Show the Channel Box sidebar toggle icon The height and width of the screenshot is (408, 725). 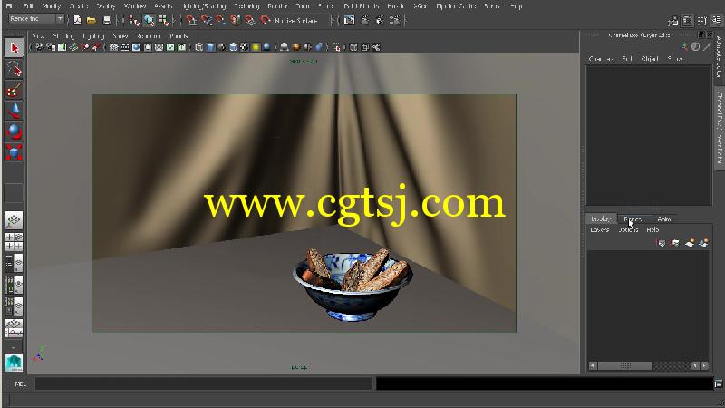point(716,20)
